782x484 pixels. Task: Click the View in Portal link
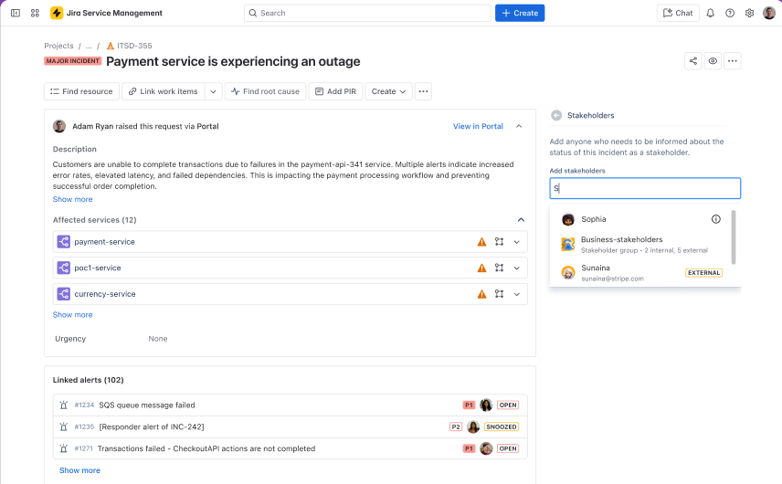coord(478,127)
